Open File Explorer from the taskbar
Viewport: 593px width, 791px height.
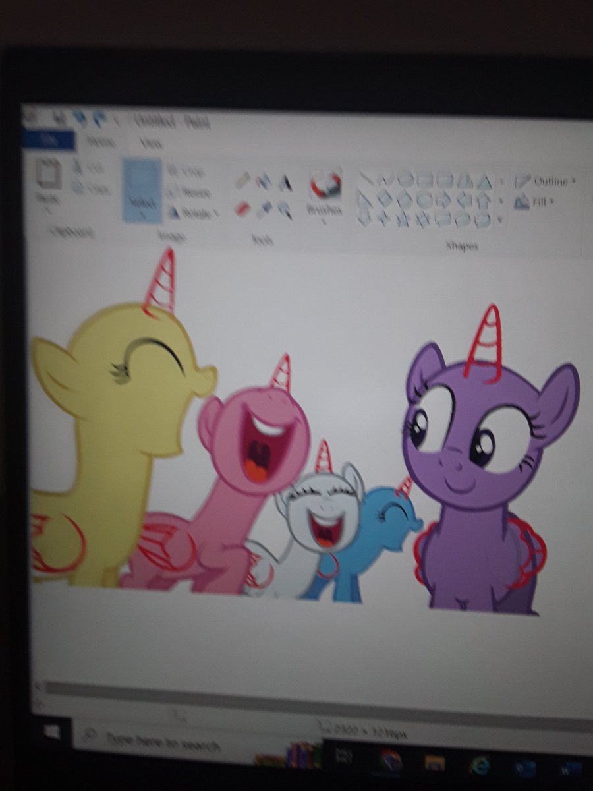(434, 763)
